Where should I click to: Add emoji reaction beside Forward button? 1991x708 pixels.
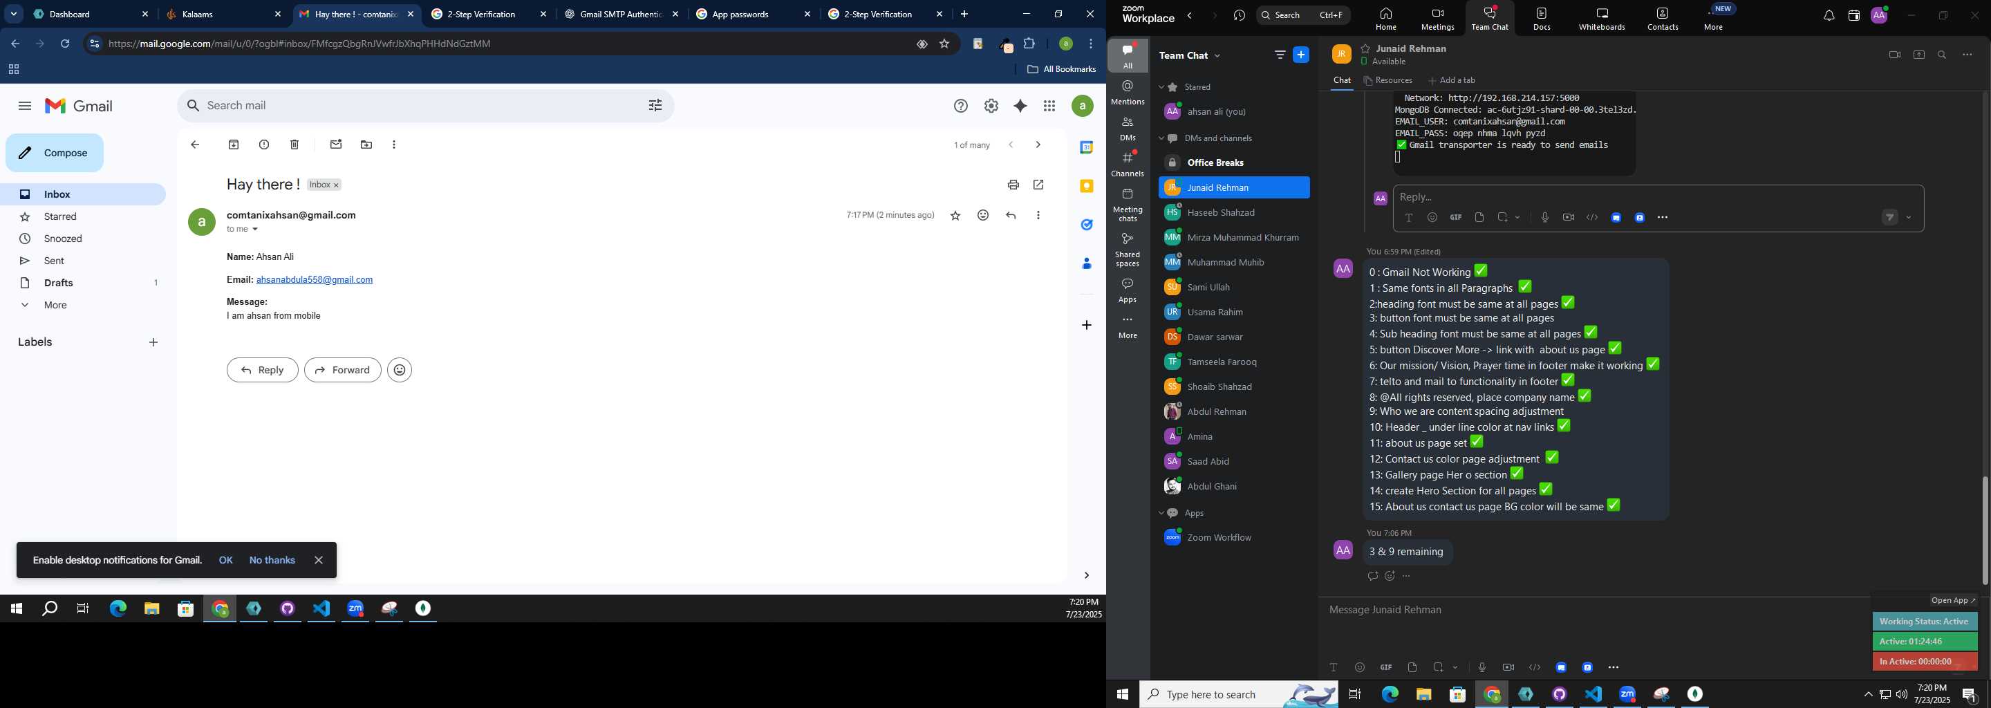(400, 370)
